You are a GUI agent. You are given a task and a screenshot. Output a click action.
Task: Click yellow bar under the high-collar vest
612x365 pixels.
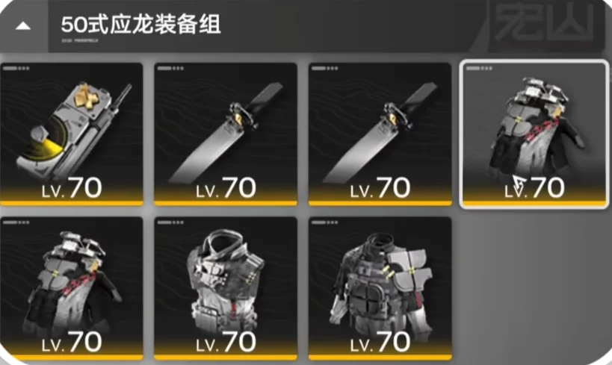click(x=226, y=358)
